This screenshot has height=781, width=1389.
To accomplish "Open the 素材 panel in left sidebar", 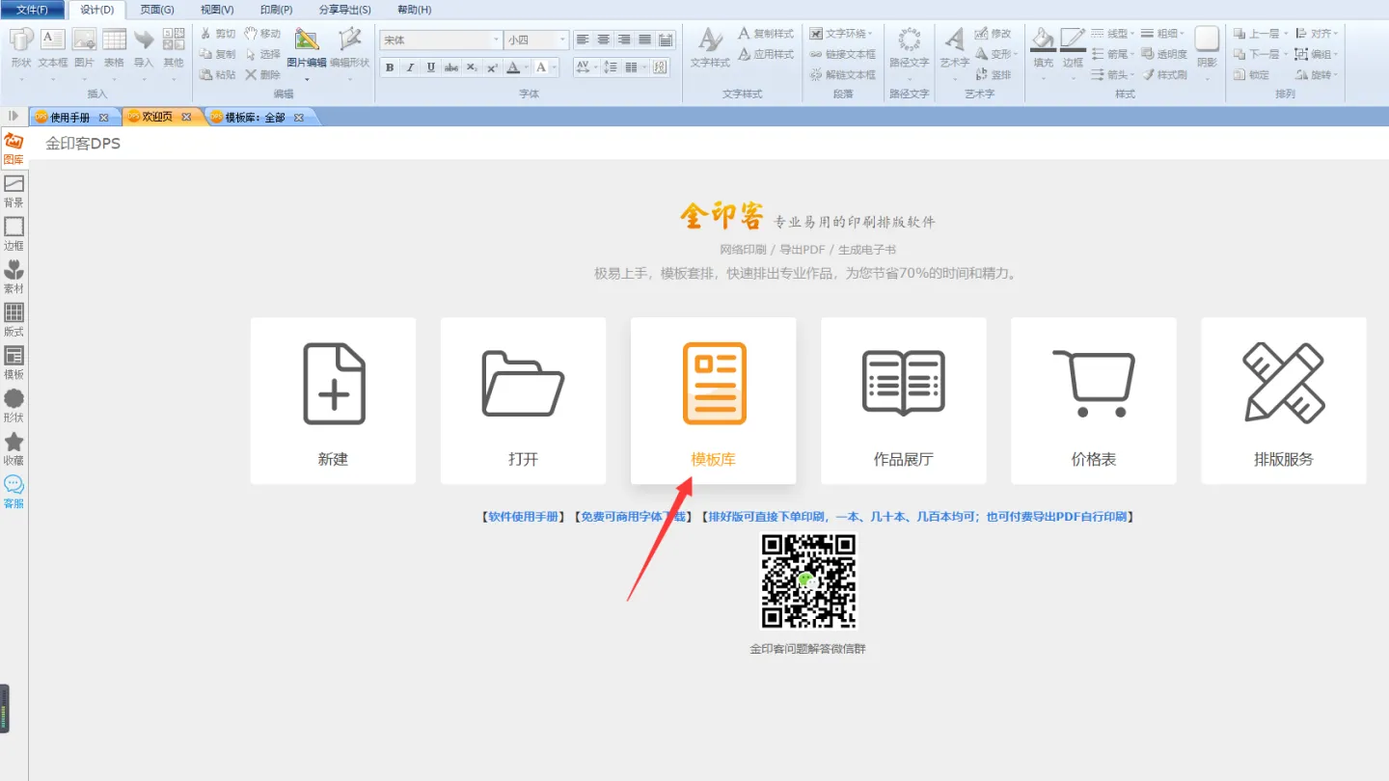I will 14,277.
